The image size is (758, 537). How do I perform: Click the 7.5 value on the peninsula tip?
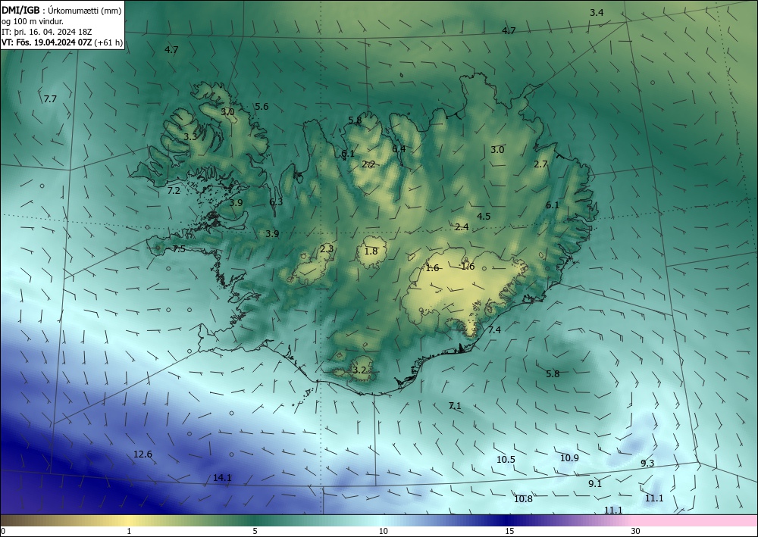click(x=179, y=249)
